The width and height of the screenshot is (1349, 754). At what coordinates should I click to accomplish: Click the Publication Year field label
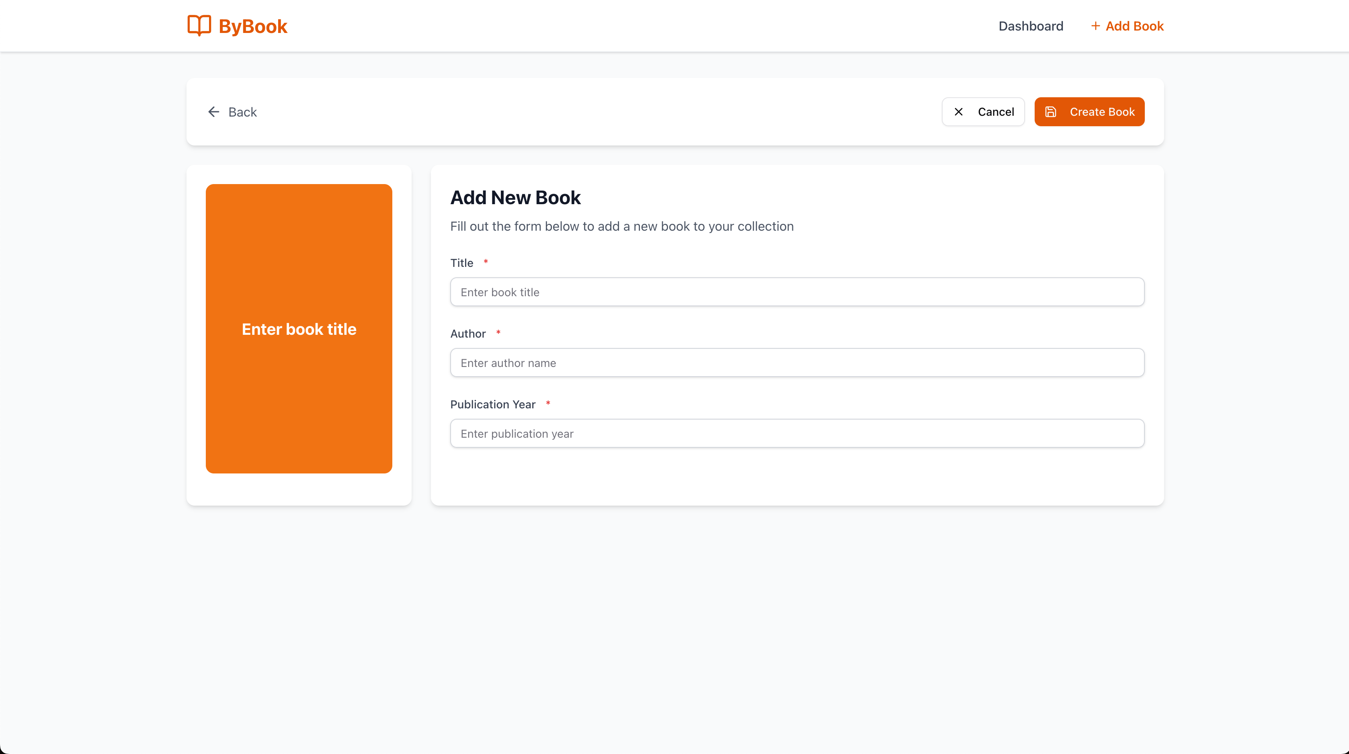click(x=492, y=404)
